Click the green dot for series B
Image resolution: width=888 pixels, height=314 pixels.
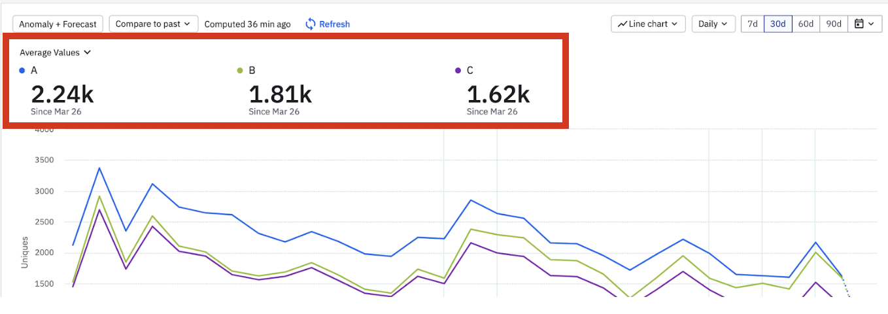pyautogui.click(x=240, y=71)
